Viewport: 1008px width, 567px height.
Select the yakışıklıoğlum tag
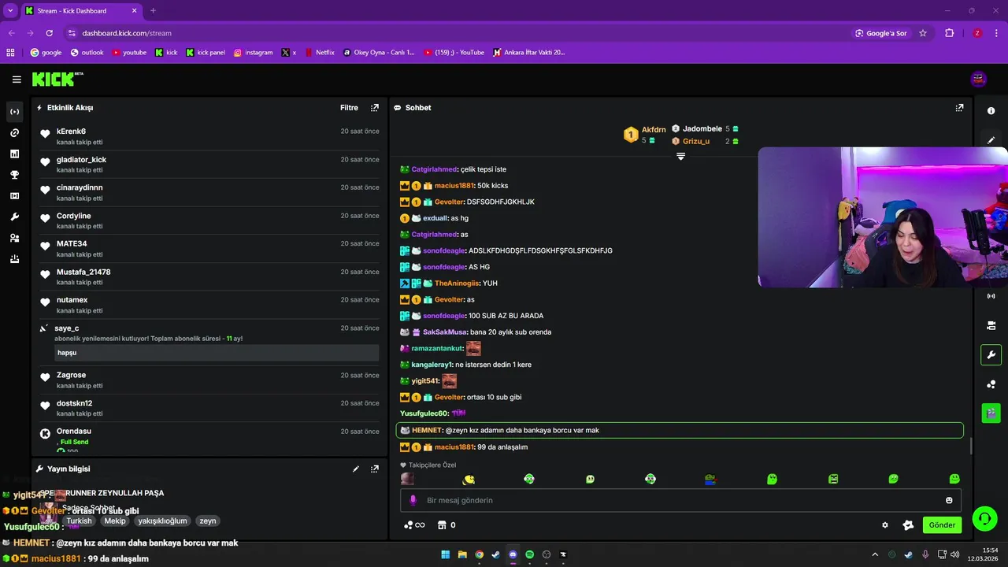pos(162,521)
